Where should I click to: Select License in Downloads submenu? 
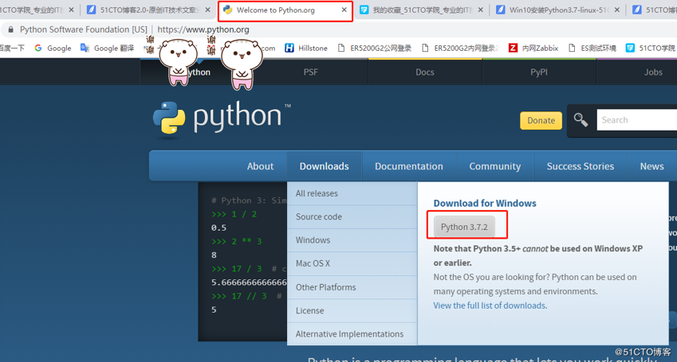(x=352, y=310)
